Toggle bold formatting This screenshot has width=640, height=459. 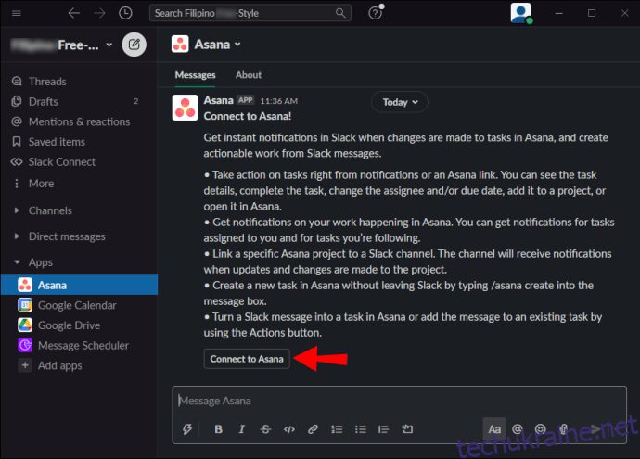(218, 429)
